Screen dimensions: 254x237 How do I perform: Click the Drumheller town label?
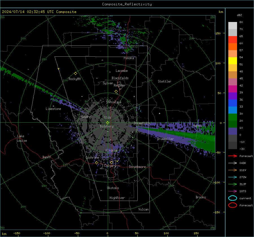coord(165,139)
